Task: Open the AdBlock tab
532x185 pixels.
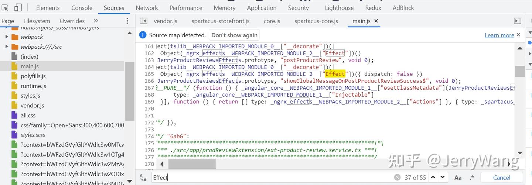Action: [403, 8]
